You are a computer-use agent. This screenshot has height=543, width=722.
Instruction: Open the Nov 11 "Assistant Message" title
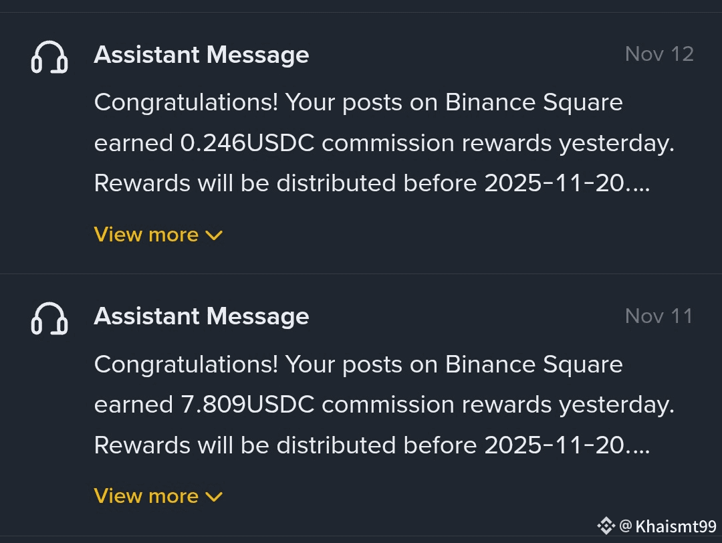click(201, 316)
